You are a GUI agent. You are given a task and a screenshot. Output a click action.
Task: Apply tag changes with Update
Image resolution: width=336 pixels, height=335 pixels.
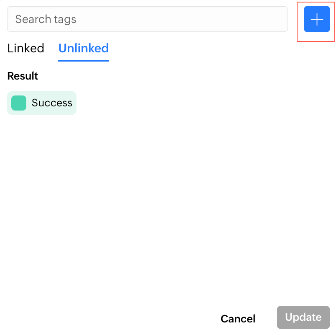click(303, 317)
